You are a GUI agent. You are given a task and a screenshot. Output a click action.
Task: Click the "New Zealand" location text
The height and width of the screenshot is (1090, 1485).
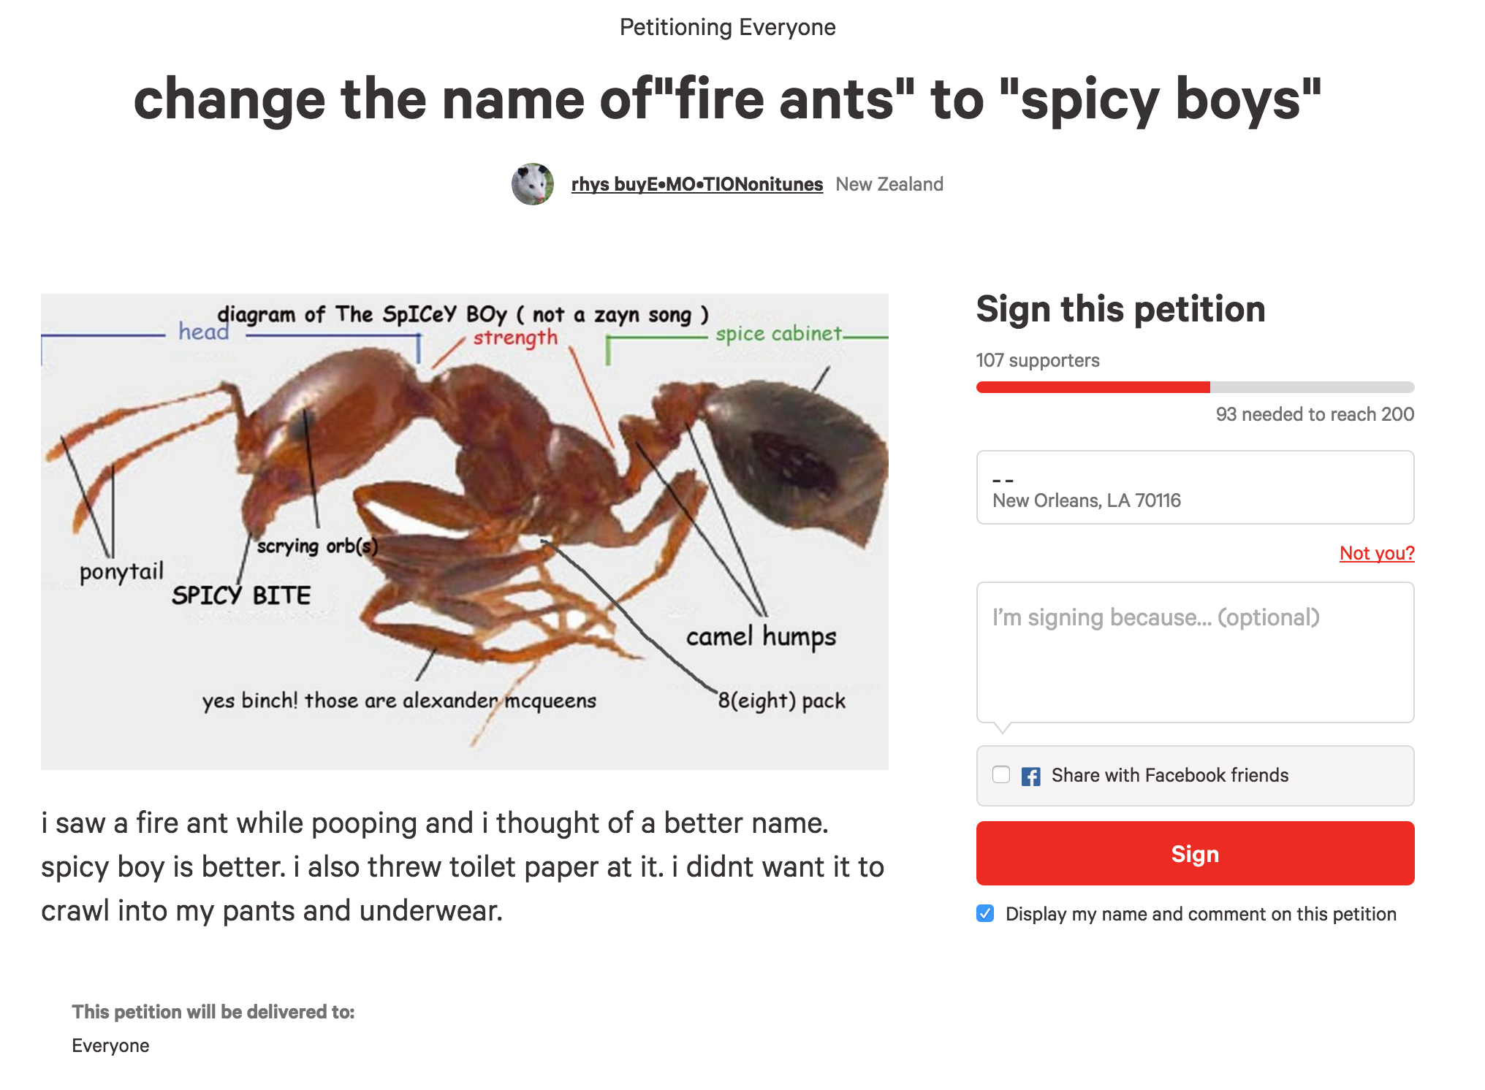coord(889,184)
